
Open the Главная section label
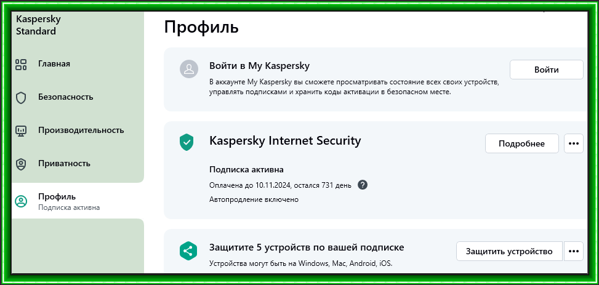click(54, 63)
